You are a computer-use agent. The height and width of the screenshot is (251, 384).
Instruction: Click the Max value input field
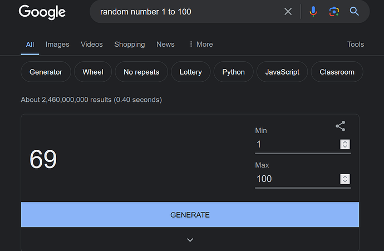click(x=297, y=179)
